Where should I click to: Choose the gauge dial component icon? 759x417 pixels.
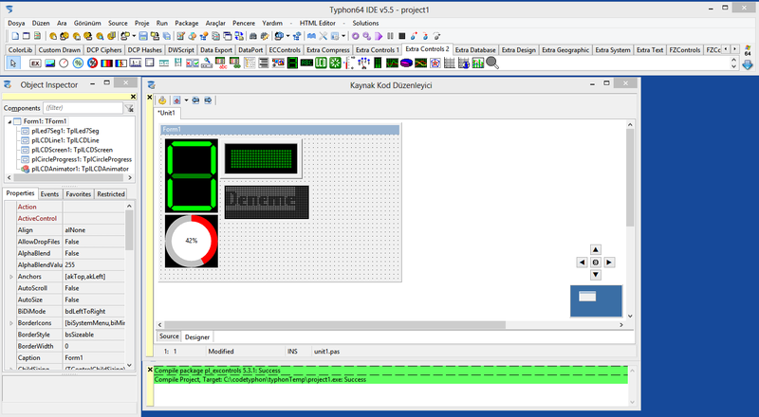tap(64, 63)
